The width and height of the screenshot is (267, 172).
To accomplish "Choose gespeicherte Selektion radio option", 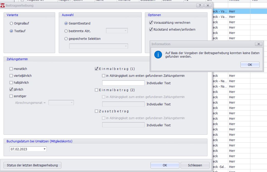I will point(66,39).
